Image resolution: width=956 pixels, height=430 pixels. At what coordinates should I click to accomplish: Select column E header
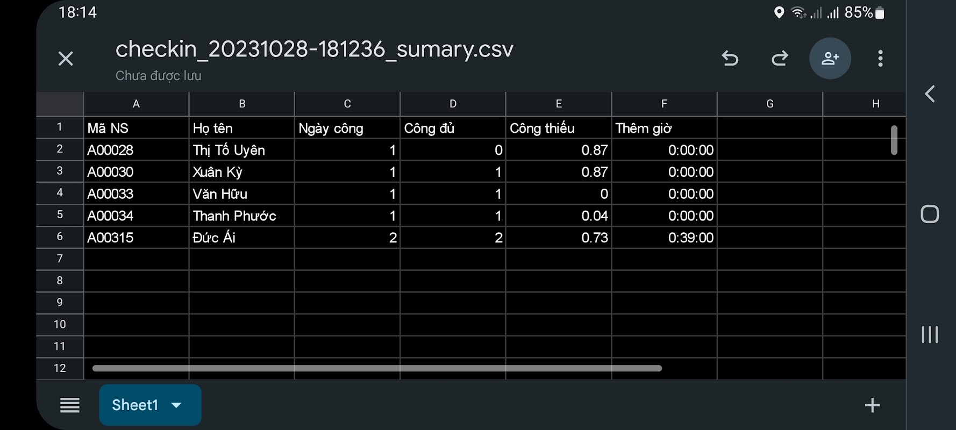point(559,104)
